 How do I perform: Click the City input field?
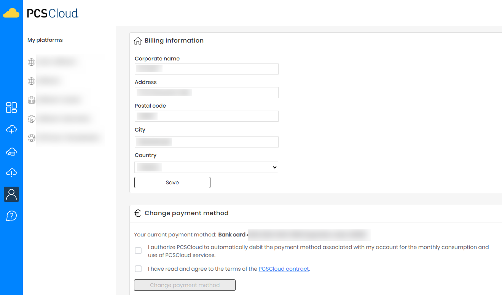pos(206,142)
